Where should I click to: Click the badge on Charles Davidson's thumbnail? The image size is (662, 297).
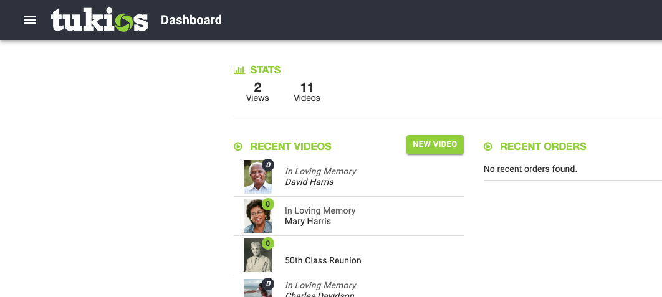coord(268,285)
